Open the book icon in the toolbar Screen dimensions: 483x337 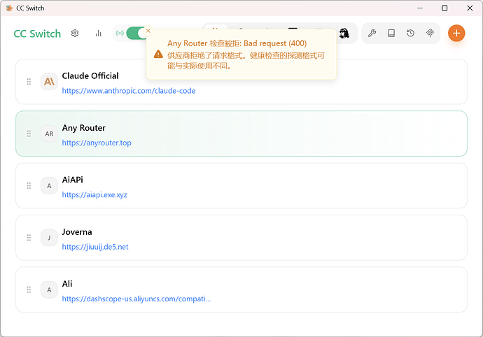391,34
